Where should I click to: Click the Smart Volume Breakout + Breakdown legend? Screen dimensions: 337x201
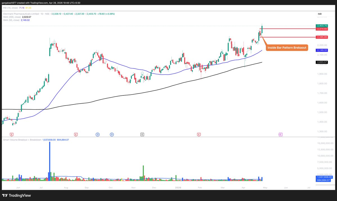pyautogui.click(x=22, y=140)
